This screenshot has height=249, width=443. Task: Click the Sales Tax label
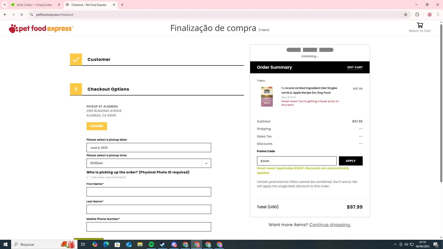pyautogui.click(x=264, y=136)
